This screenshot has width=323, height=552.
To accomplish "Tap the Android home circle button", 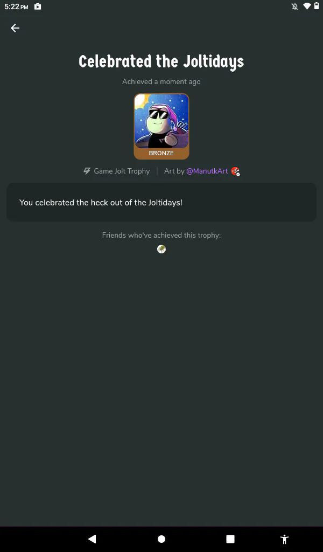I will (x=161, y=539).
